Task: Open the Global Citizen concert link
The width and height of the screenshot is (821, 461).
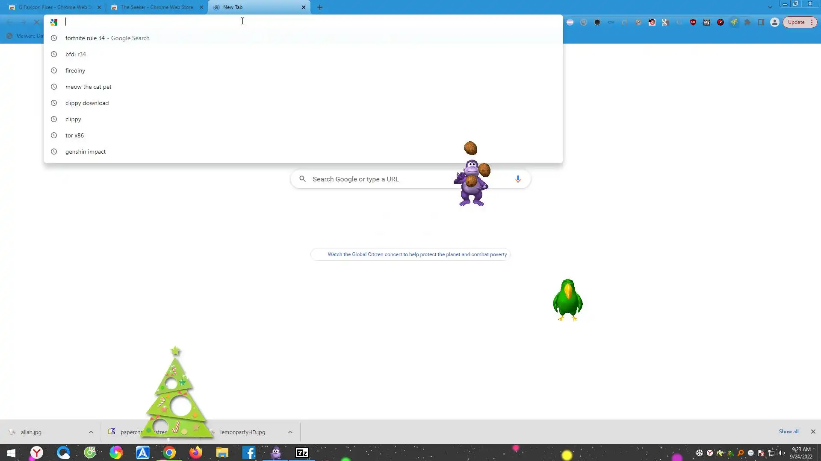Action: [417, 254]
